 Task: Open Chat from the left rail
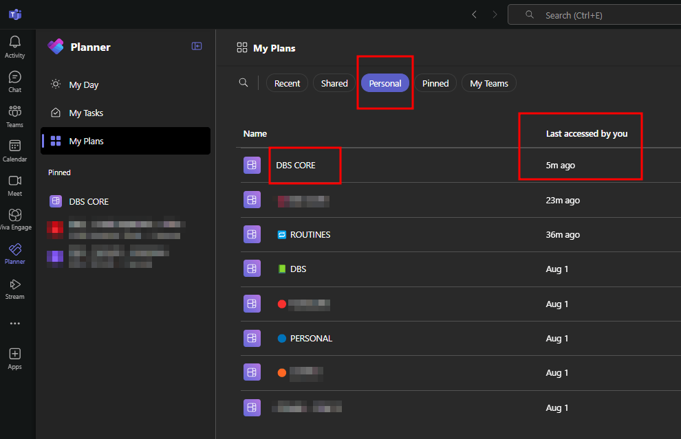[x=14, y=80]
